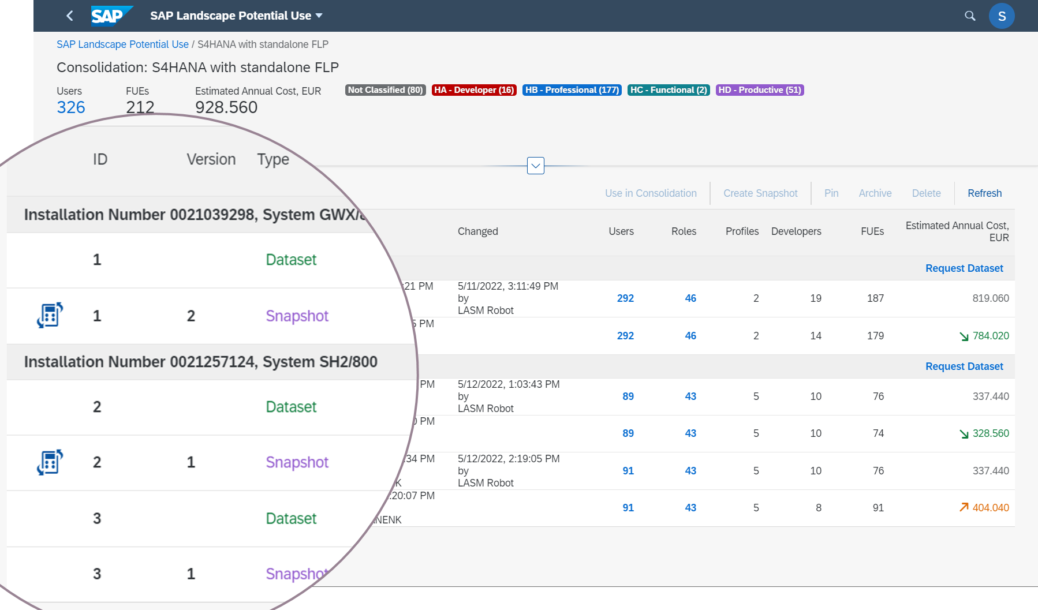Click Create Snapshot in the toolbar
The height and width of the screenshot is (610, 1038).
pos(760,193)
